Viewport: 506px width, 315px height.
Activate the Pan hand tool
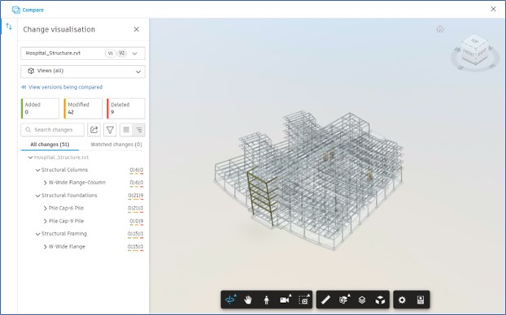pos(248,300)
